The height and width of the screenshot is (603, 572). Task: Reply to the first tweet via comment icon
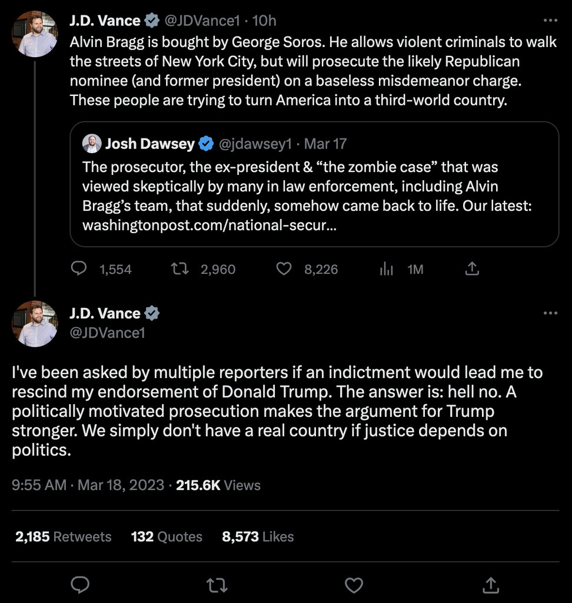[x=79, y=269]
